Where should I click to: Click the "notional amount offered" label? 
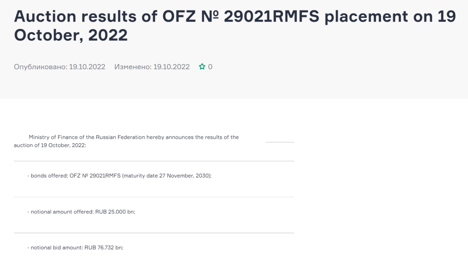(x=62, y=212)
